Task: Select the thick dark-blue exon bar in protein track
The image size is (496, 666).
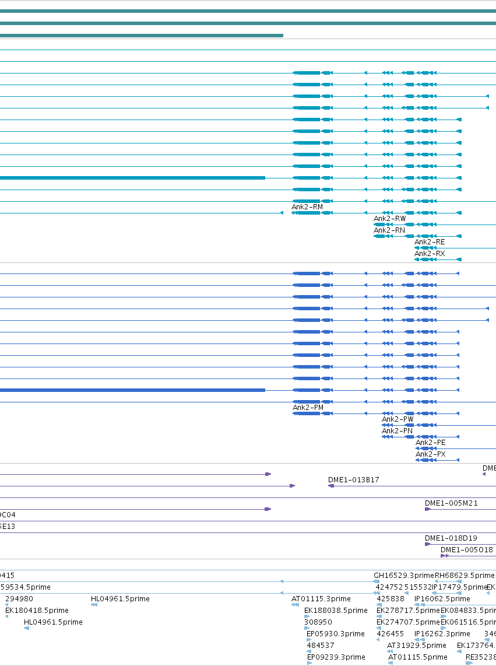Action: point(132,390)
